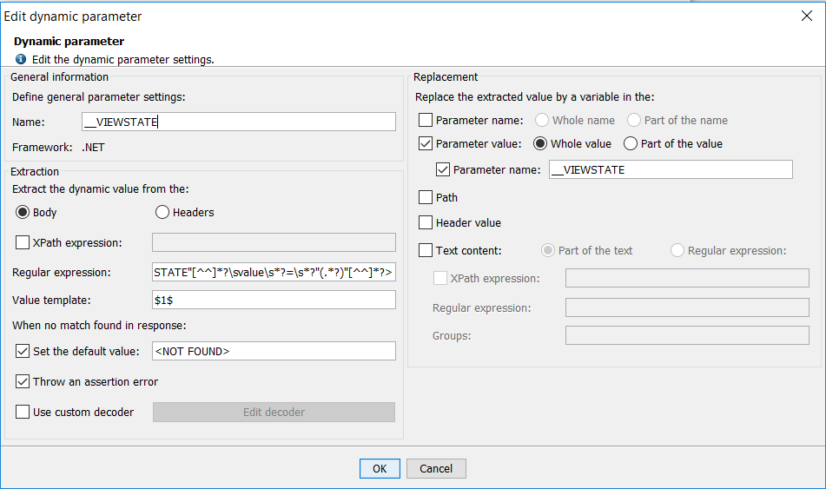The image size is (826, 489).
Task: Click the blue info icon beside the settings description
Action: [x=21, y=59]
